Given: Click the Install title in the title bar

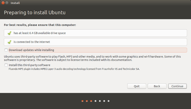Looking at the screenshot, I should click(15, 3).
